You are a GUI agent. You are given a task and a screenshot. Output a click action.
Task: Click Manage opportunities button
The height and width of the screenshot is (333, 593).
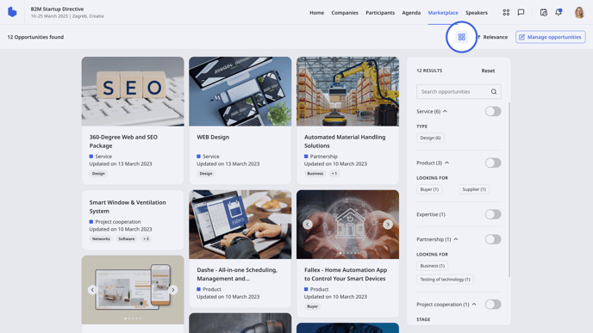[550, 37]
